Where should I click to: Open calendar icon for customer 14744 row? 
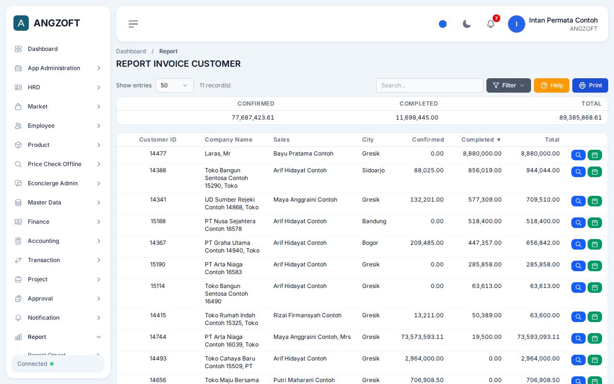point(595,338)
